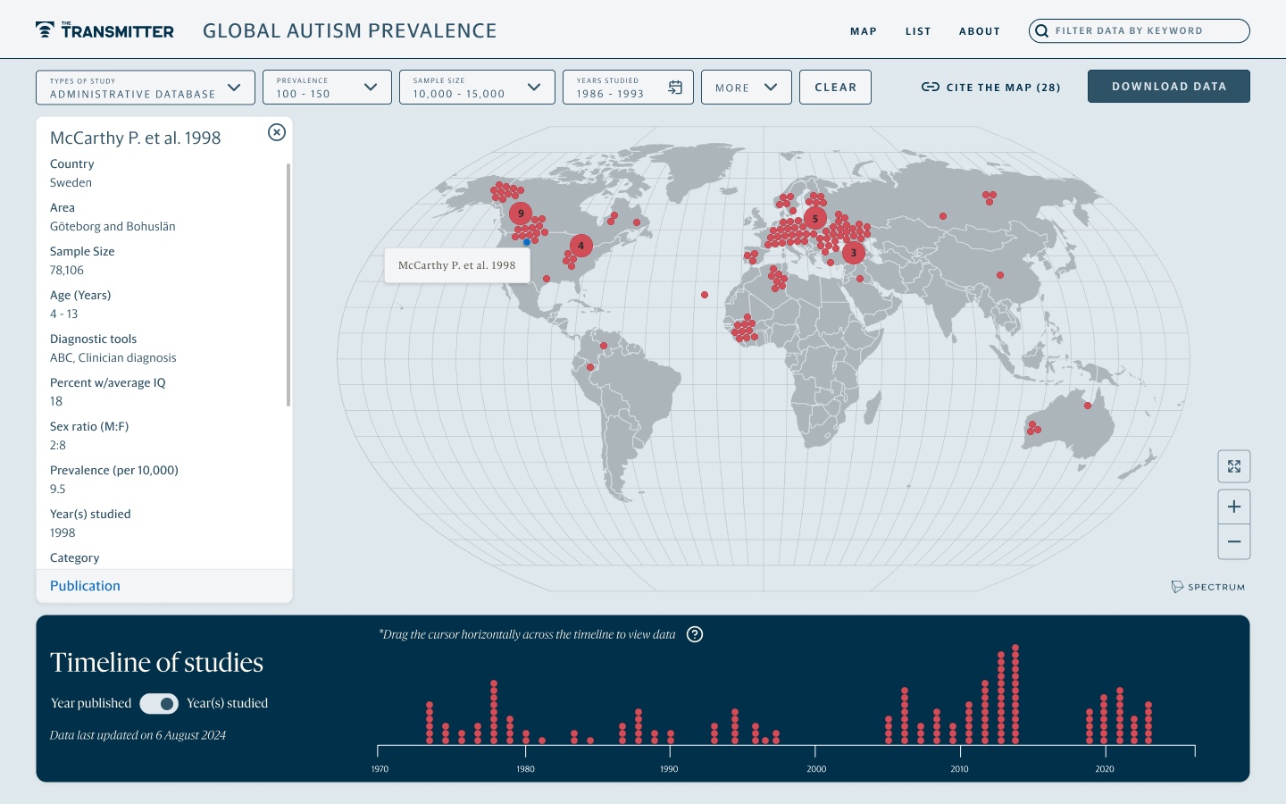Click the fullscreen map expand icon
This screenshot has height=804, width=1286.
1234,466
